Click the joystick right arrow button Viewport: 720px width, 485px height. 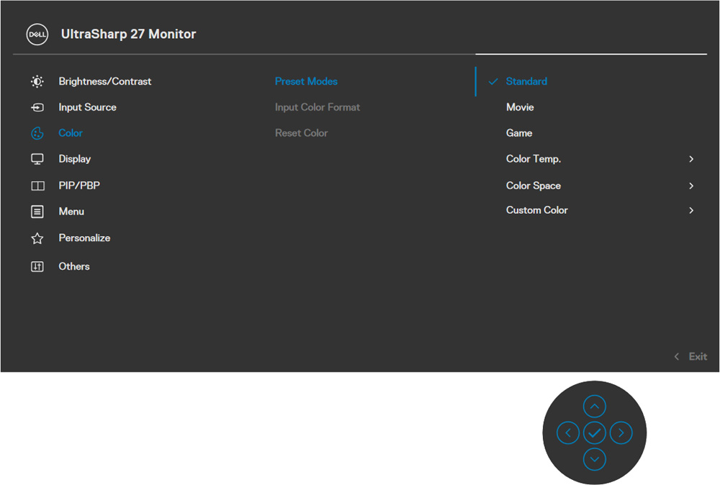click(x=621, y=432)
